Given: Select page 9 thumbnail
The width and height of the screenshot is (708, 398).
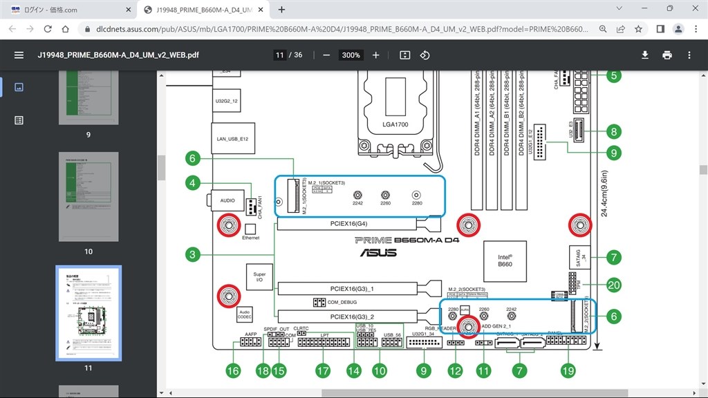Looking at the screenshot, I should [88, 97].
